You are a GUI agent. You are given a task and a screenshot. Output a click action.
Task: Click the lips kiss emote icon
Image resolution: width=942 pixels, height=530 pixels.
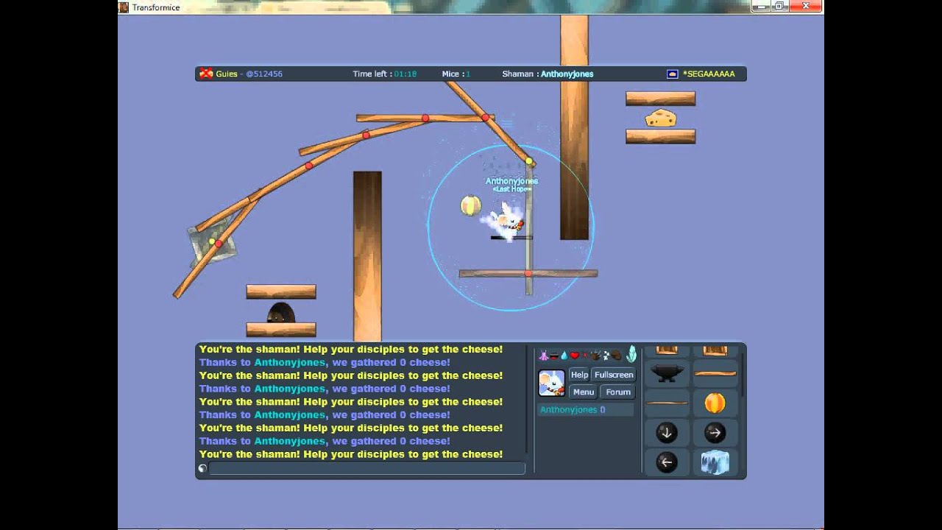click(553, 356)
